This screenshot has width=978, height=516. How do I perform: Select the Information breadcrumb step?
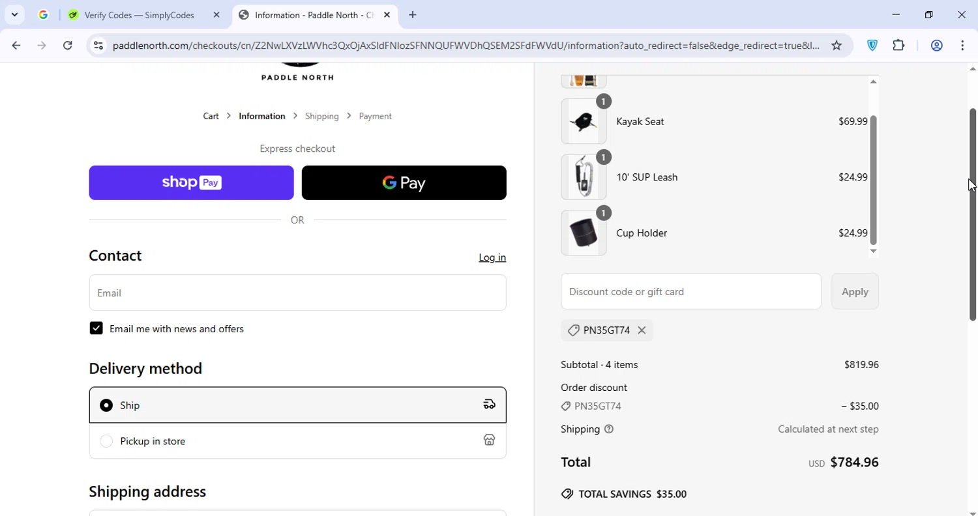click(262, 116)
